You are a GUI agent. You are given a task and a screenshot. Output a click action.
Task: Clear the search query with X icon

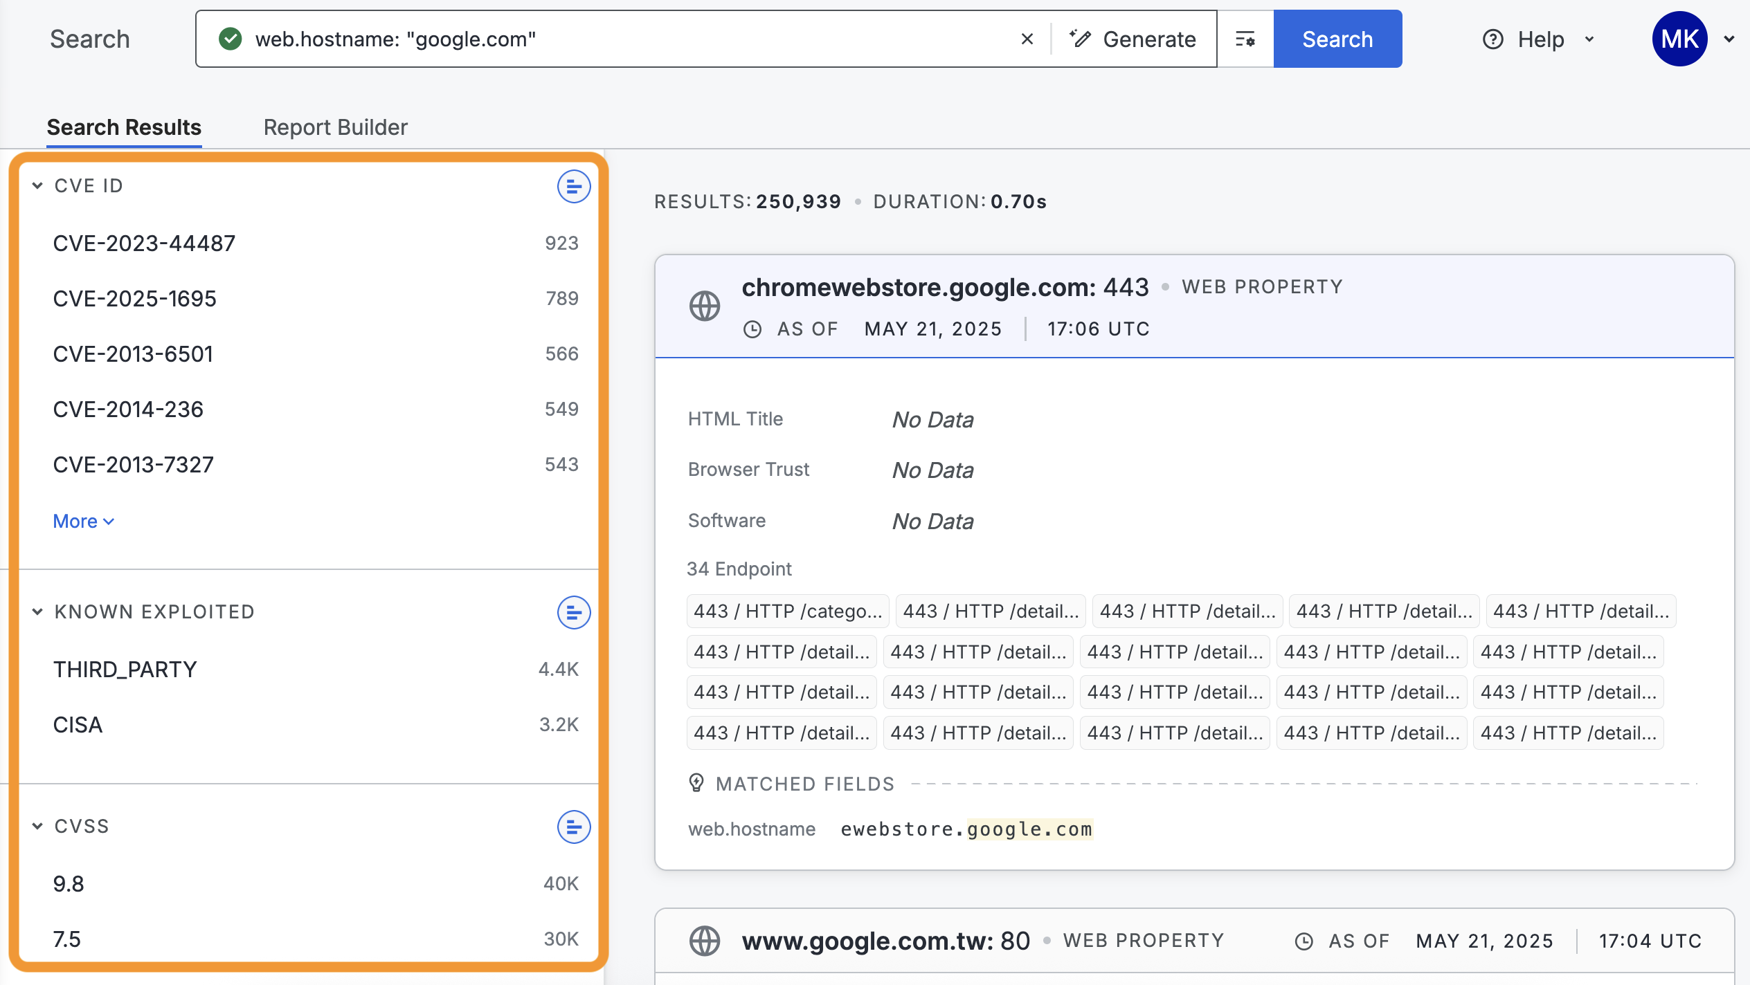tap(1027, 39)
